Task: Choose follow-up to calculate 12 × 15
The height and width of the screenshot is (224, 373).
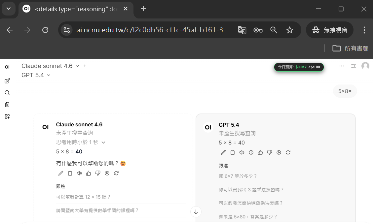Action: [83, 197]
